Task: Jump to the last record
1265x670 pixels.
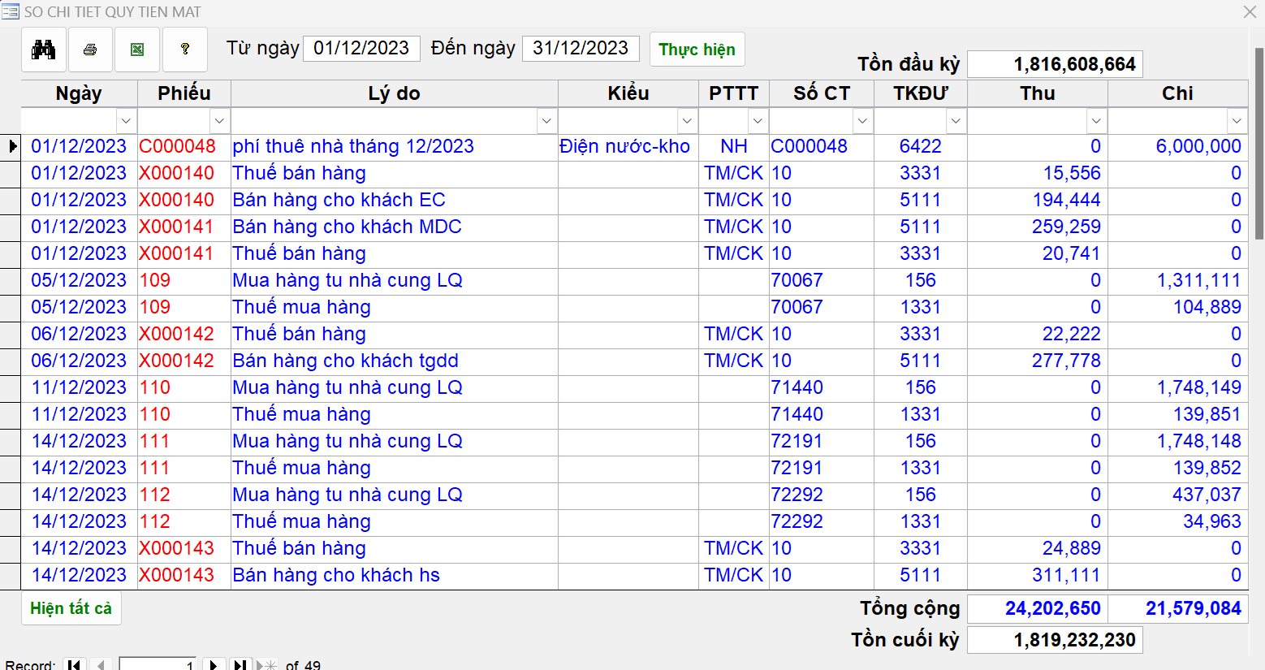Action: [x=240, y=664]
